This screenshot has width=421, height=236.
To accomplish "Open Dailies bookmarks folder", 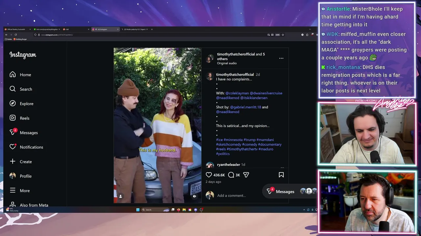I will click(8, 39).
